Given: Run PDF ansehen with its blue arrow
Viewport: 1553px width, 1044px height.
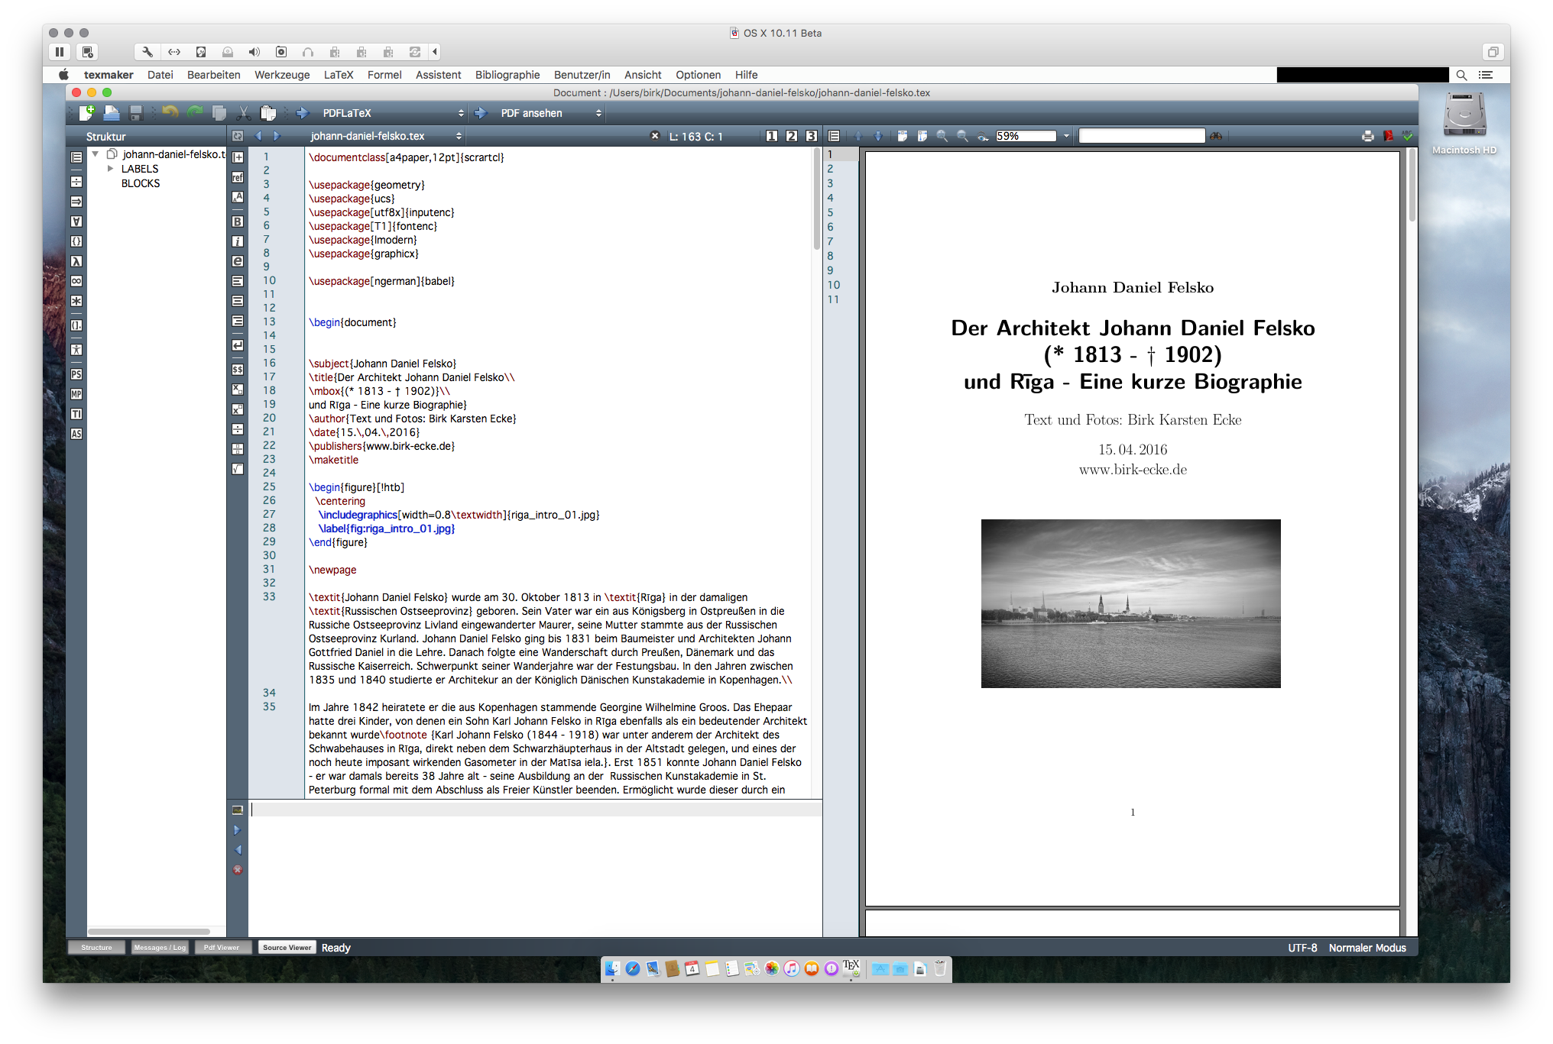Looking at the screenshot, I should [481, 113].
